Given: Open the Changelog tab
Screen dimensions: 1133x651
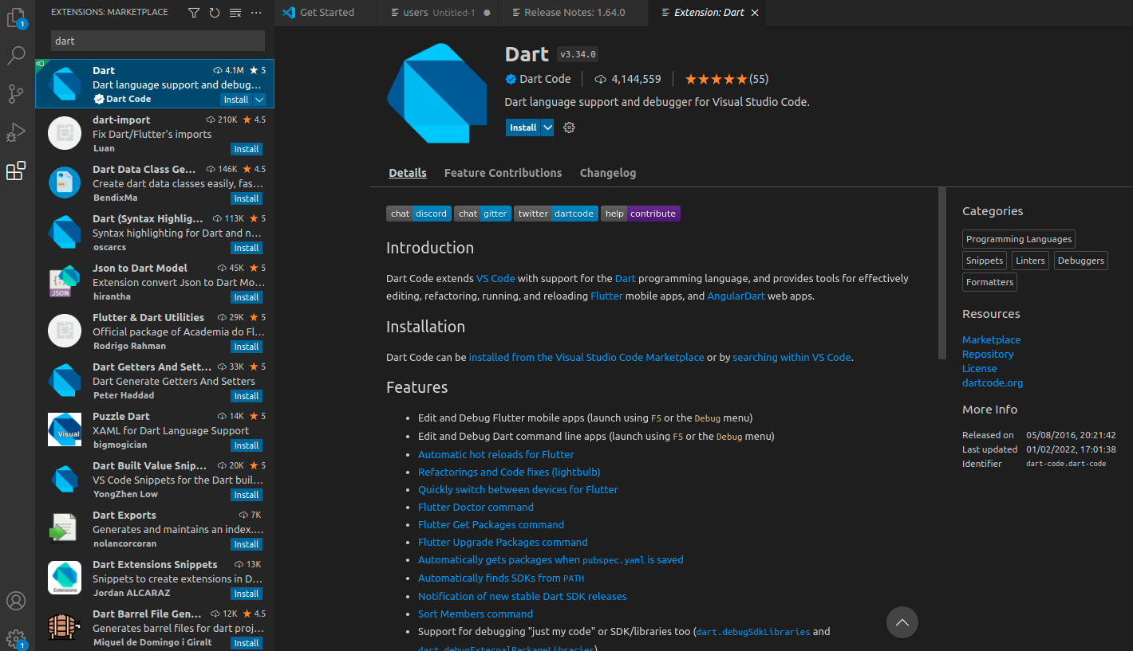Looking at the screenshot, I should click(608, 173).
